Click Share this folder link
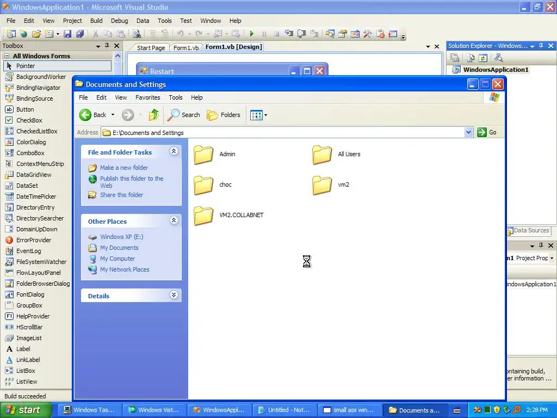Screen dimensions: 557x418 point(121,195)
